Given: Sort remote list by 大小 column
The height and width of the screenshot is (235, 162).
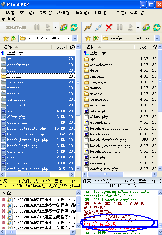Looking at the screenshot, I should pos(142,47).
